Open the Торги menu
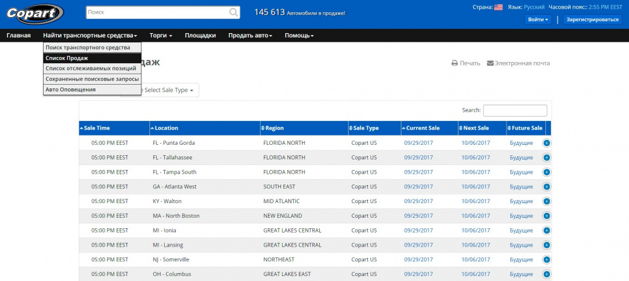The width and height of the screenshot is (629, 281). tap(161, 36)
